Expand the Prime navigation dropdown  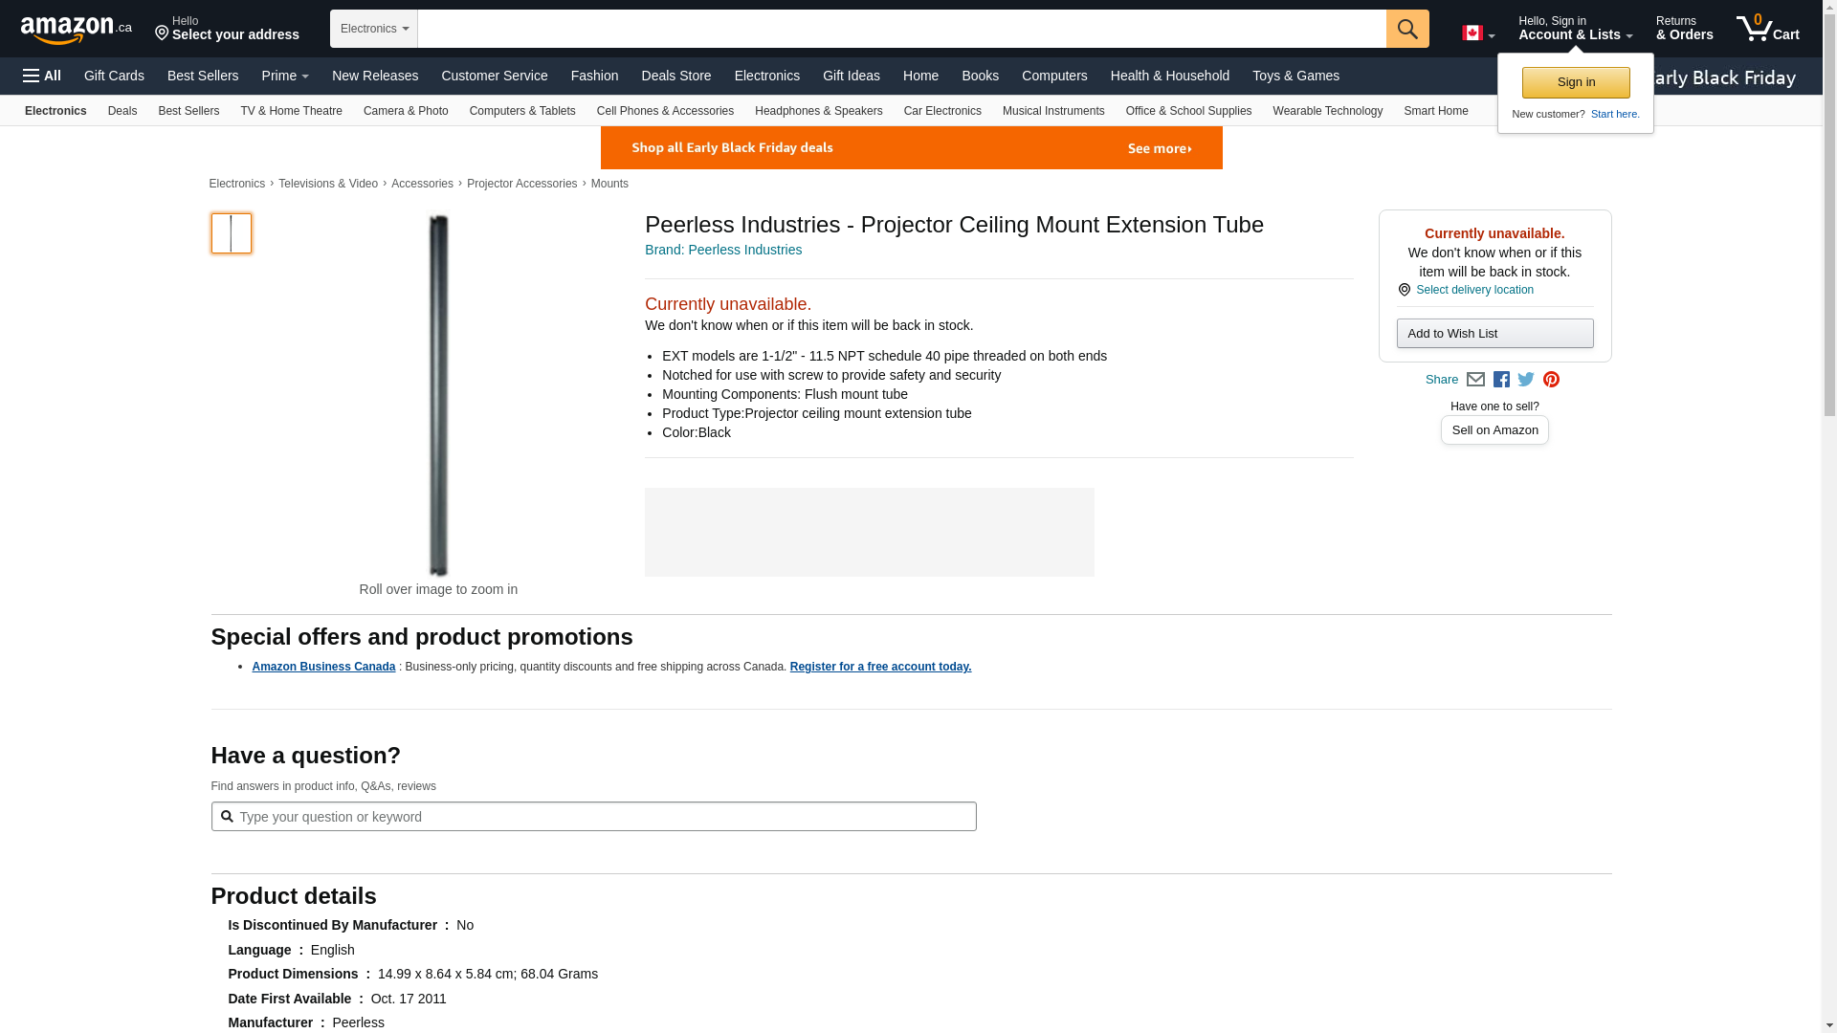[x=285, y=76]
